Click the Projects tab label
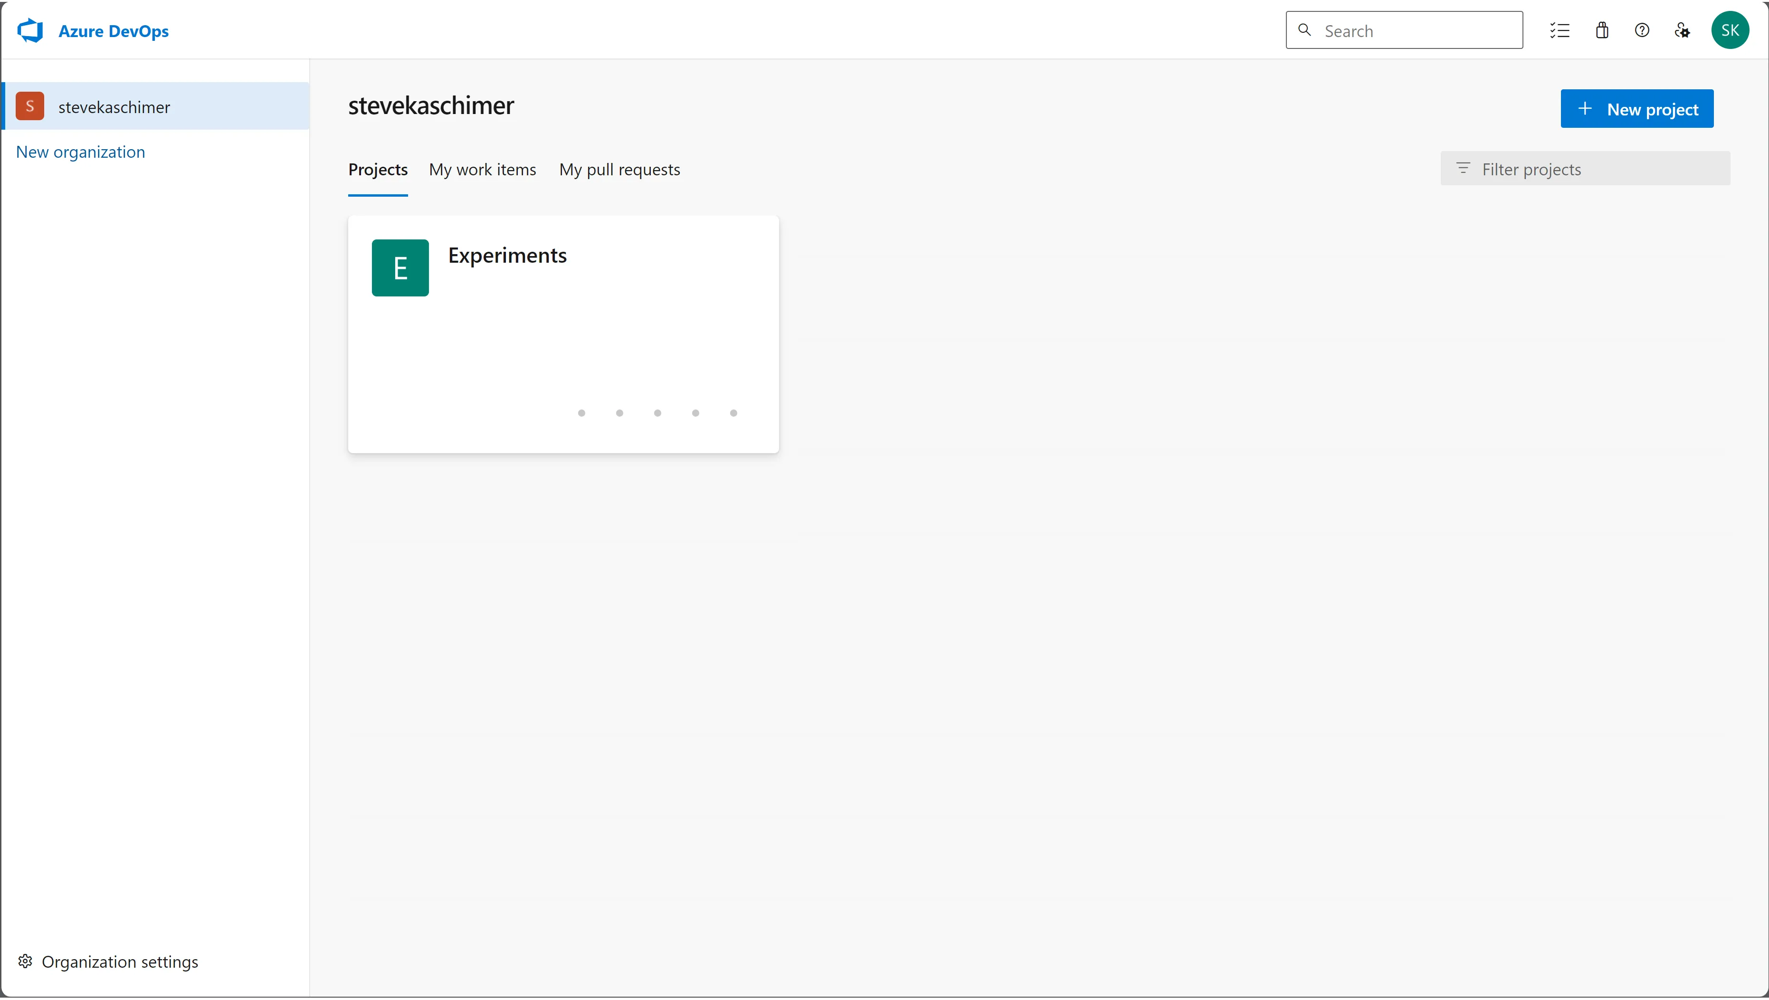 [x=378, y=169]
